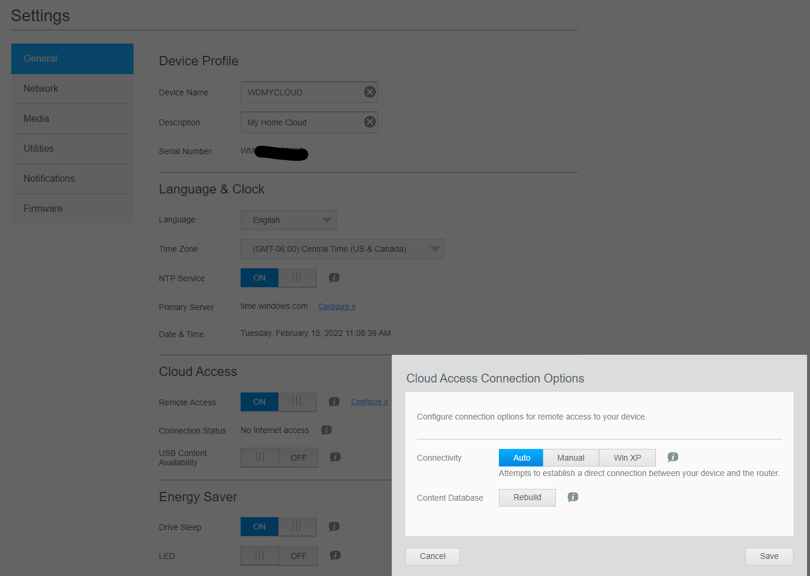Viewport: 810px width, 576px height.
Task: Show info for USB Content Availability
Action: point(335,457)
